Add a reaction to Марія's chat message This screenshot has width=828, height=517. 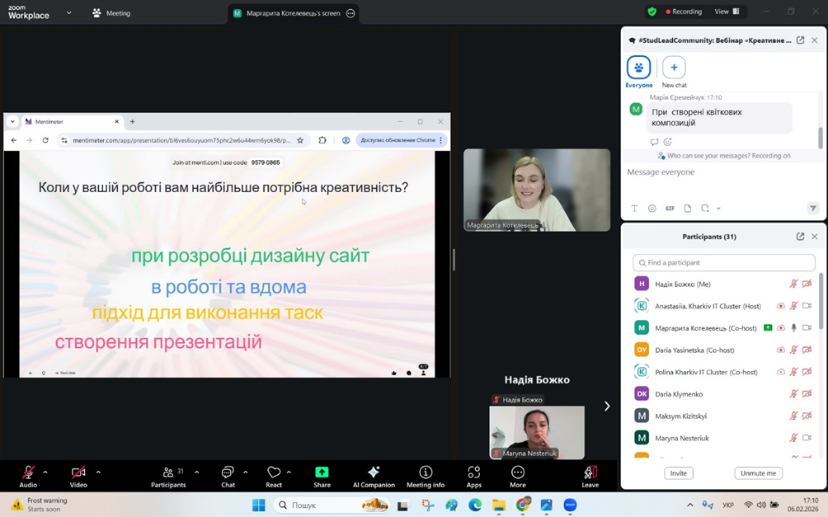(668, 142)
